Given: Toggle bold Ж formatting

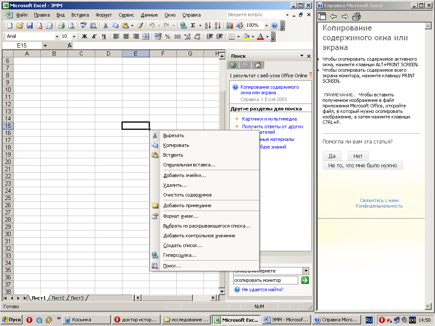Looking at the screenshot, I should coord(85,37).
